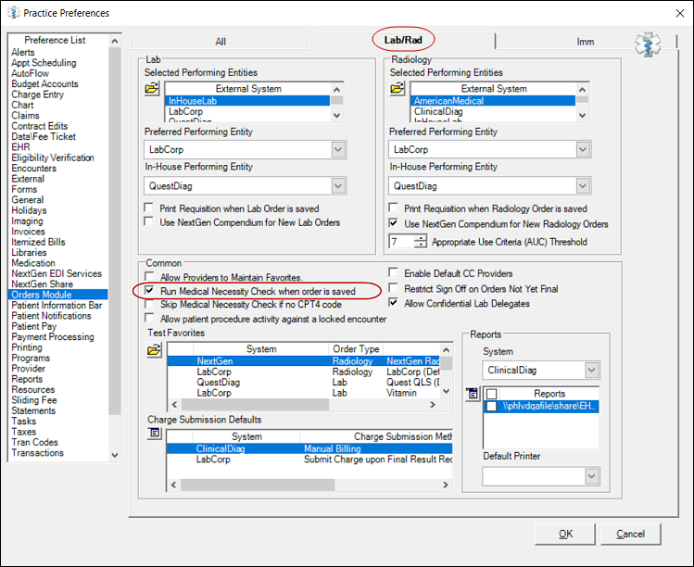Select Patient Information Bar preference

coord(57,306)
